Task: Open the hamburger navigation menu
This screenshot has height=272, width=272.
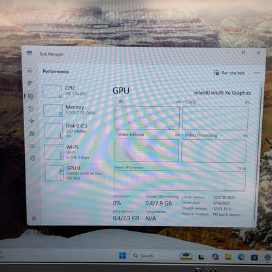Action: click(29, 71)
